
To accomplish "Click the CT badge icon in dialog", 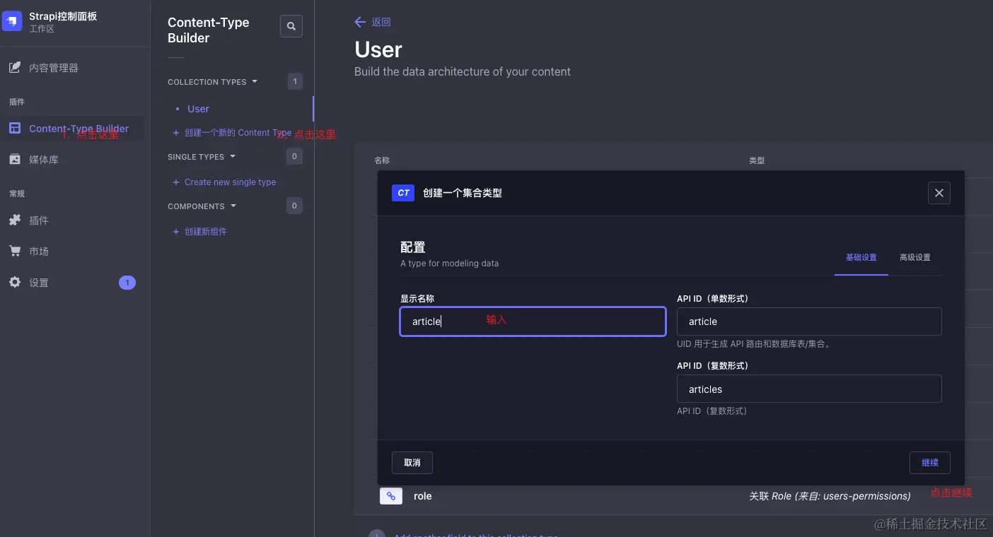I will coord(403,193).
